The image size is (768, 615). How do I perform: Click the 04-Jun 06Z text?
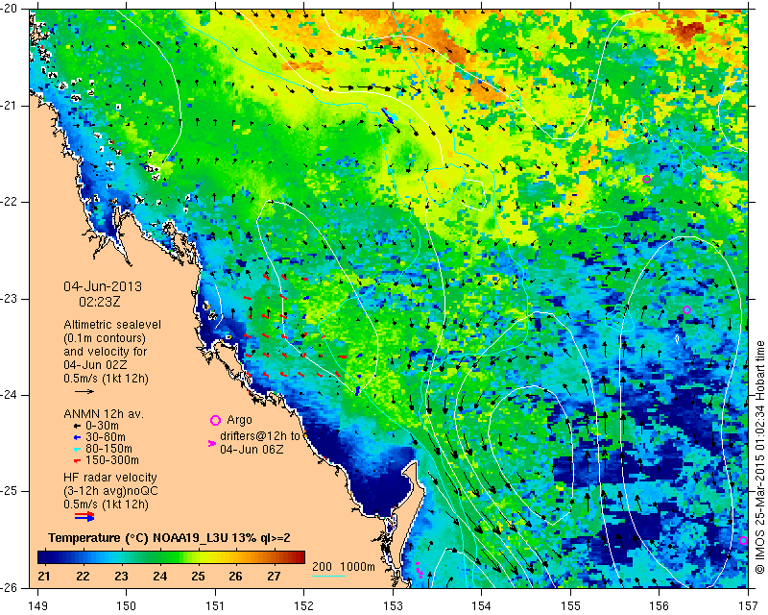(252, 449)
